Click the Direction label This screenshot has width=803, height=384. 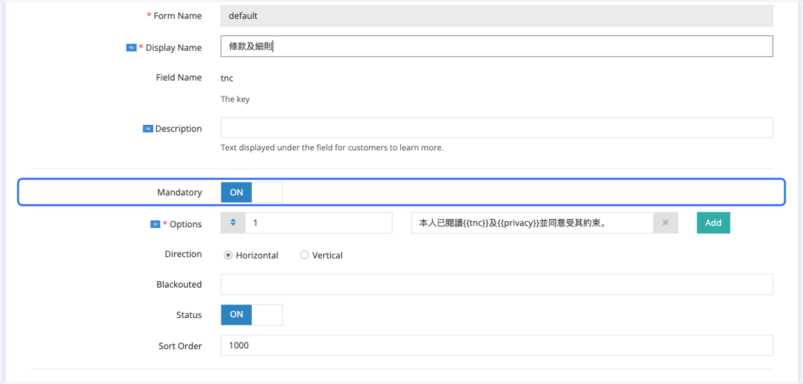coord(183,254)
